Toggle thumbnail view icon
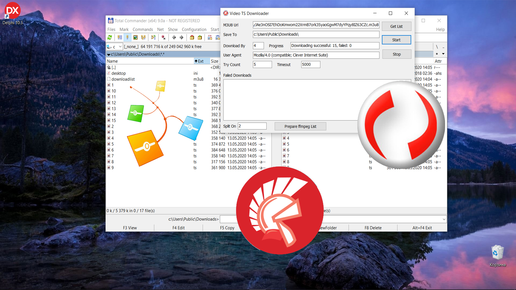The height and width of the screenshot is (290, 516). (135, 38)
